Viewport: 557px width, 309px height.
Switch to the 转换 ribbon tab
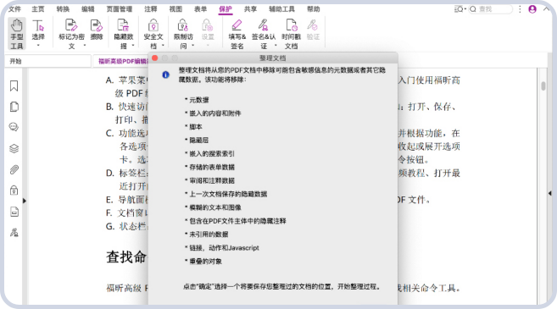[63, 9]
